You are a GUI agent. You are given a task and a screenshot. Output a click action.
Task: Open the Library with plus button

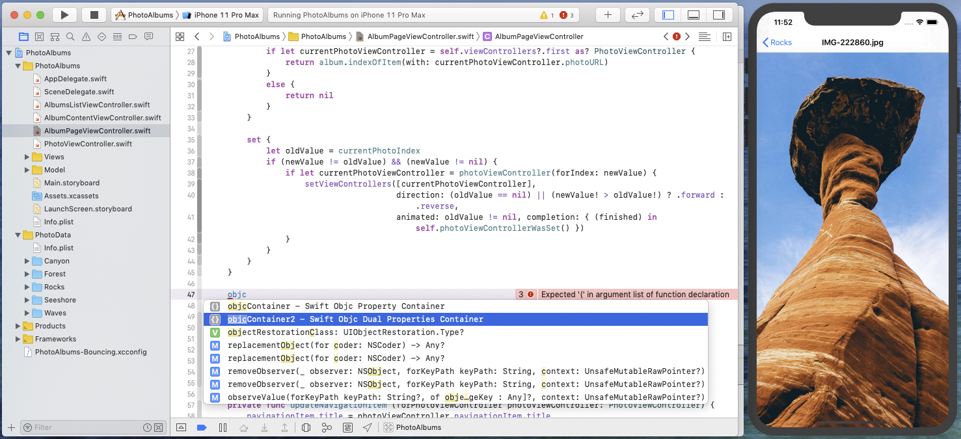608,14
